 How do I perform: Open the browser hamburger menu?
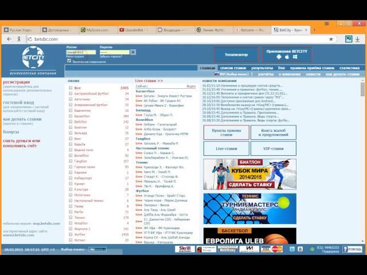[x=326, y=23]
